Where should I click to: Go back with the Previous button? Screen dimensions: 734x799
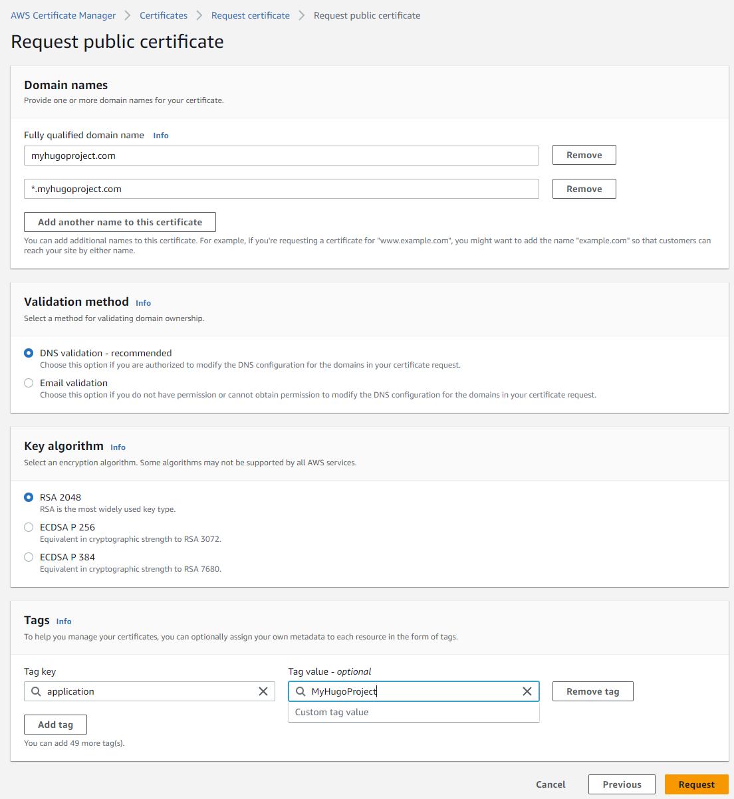pyautogui.click(x=622, y=784)
